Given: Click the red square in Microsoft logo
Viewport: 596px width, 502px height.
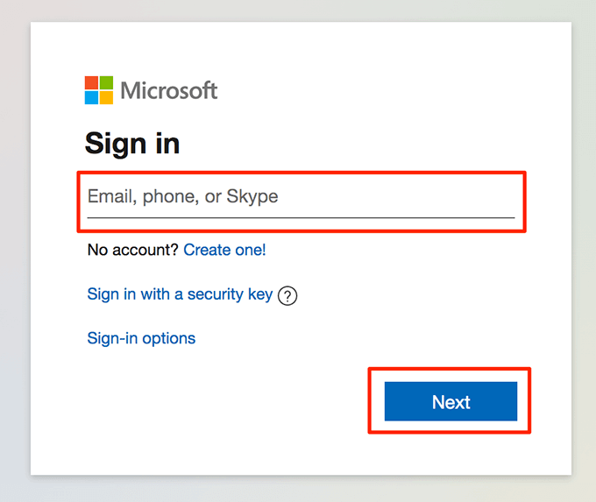Looking at the screenshot, I should [92, 83].
